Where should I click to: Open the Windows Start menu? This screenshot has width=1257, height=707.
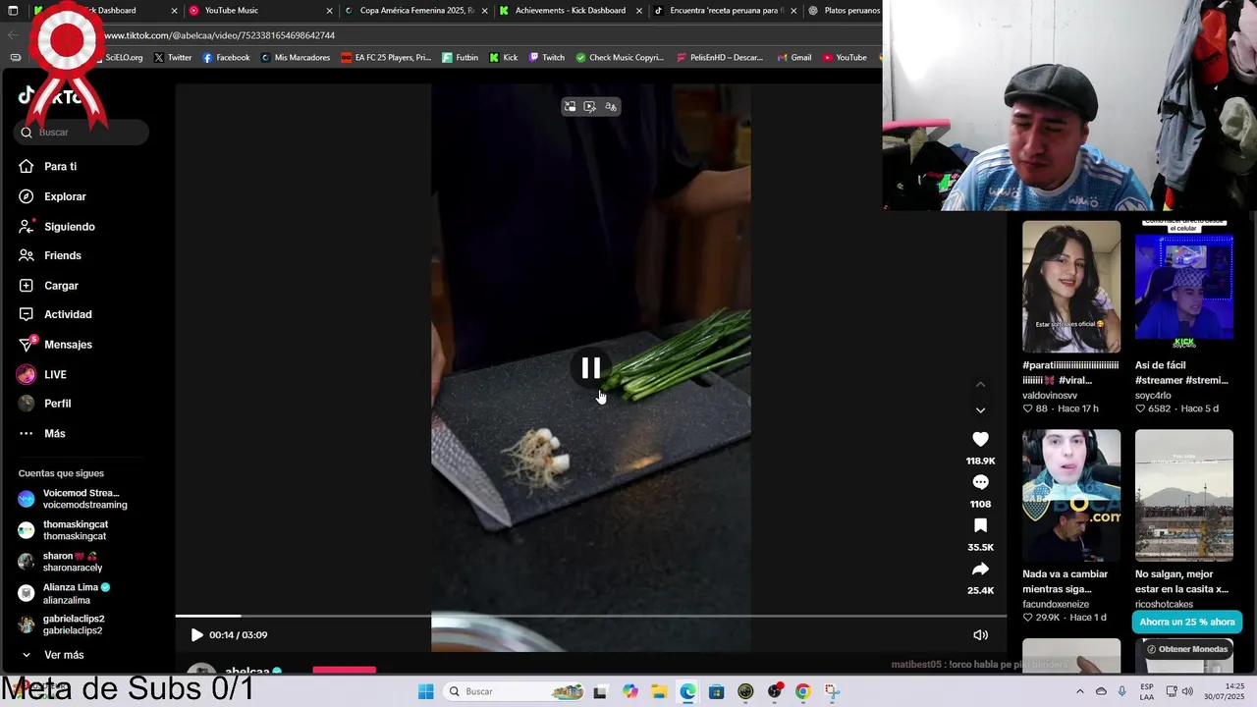(x=425, y=691)
